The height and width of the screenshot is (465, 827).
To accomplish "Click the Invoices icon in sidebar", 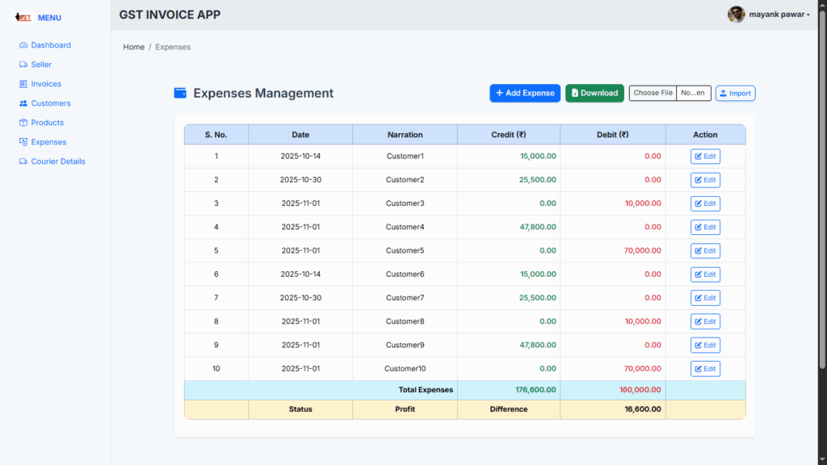I will (x=23, y=84).
